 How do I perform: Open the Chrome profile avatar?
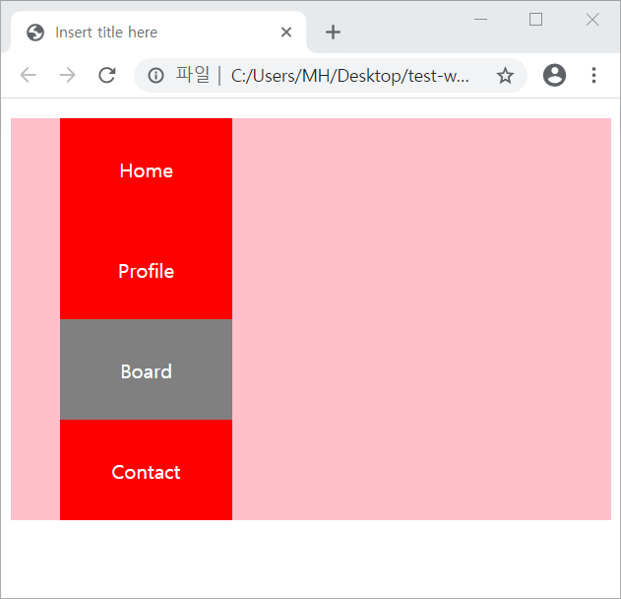point(554,75)
